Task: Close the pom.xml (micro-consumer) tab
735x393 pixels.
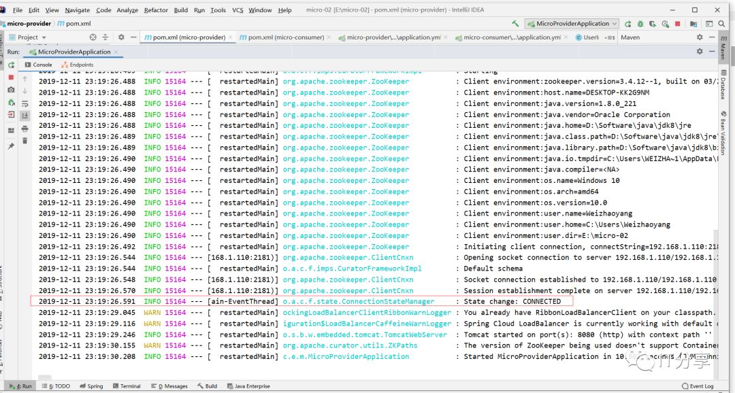Action: 329,37
